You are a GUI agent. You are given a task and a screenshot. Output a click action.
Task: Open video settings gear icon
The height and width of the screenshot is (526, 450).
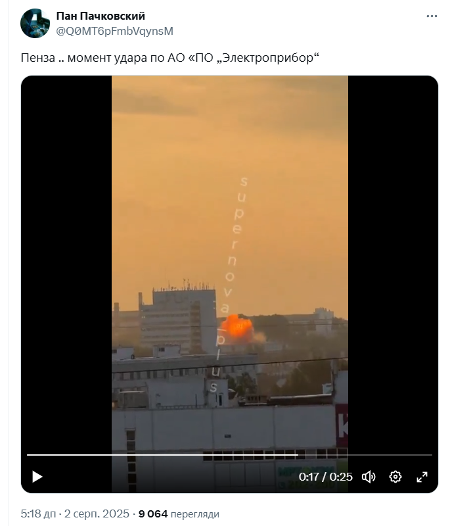[395, 476]
